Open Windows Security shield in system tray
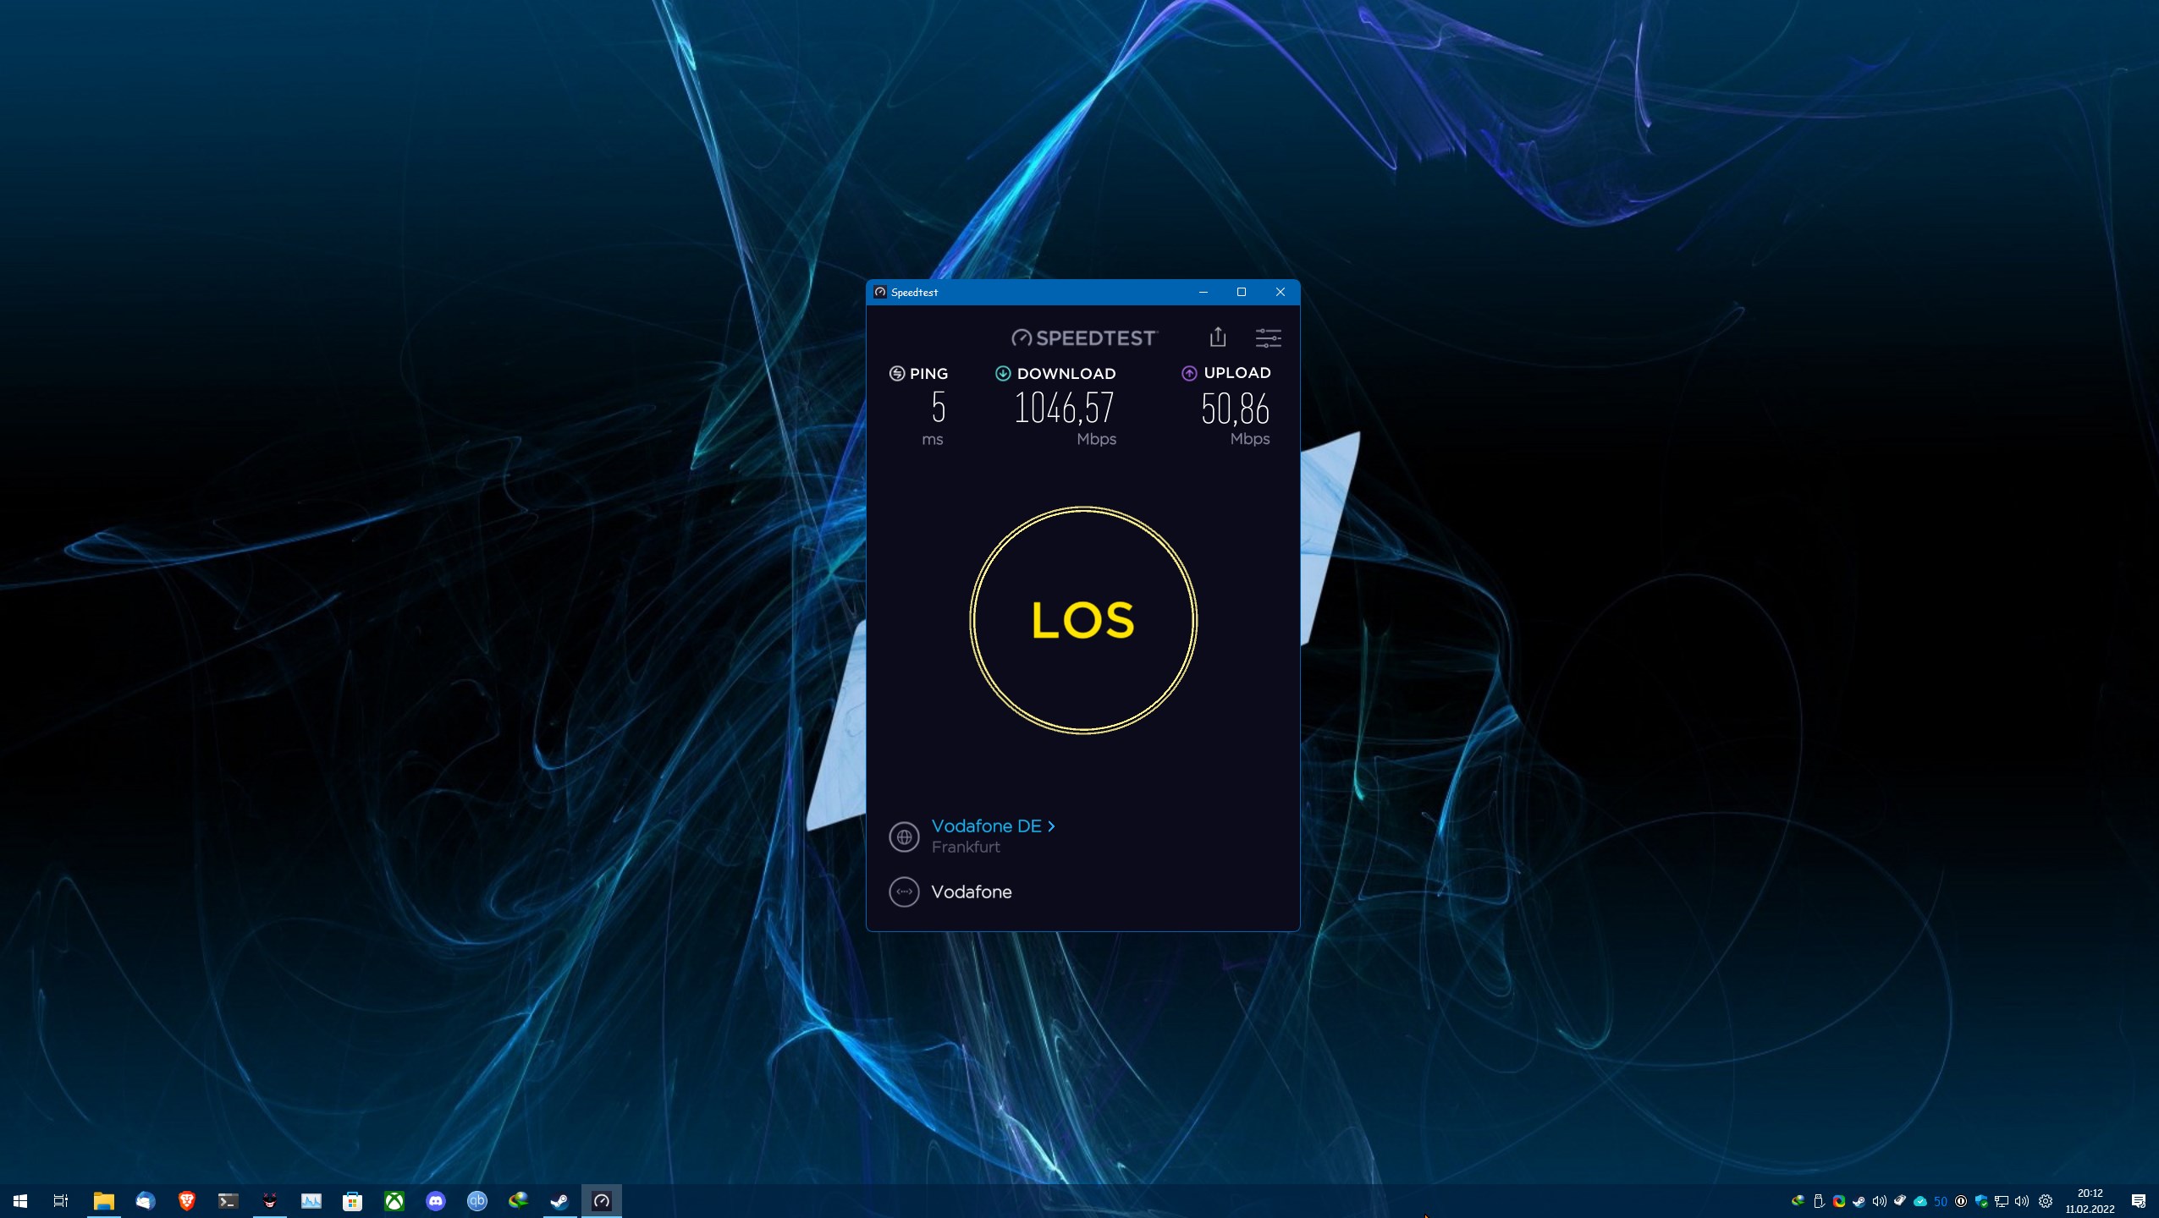This screenshot has height=1218, width=2159. 1981,1201
